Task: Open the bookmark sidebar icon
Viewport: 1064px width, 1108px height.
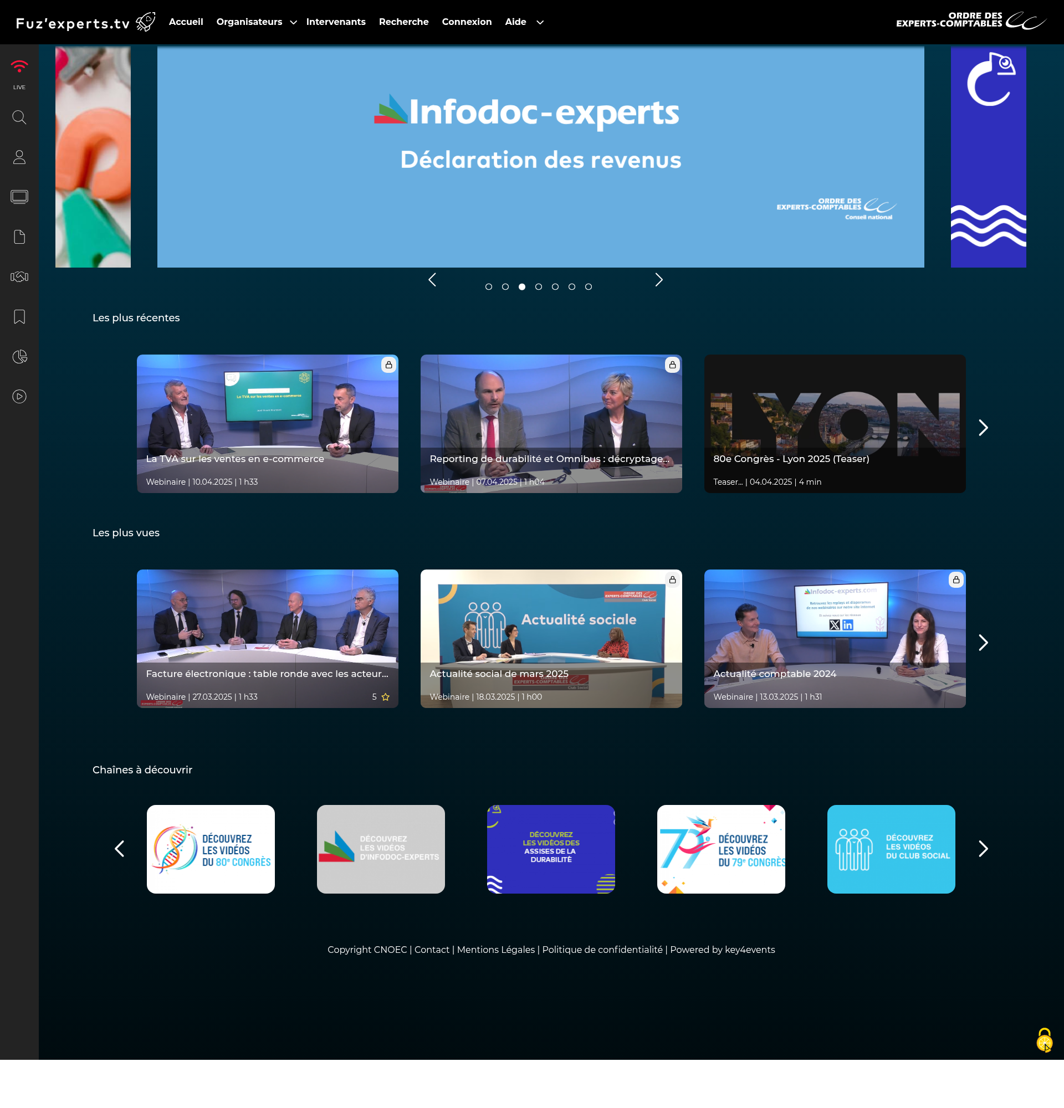Action: 19,316
